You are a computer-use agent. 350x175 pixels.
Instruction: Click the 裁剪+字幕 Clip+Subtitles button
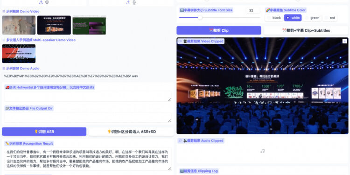pos(306,30)
